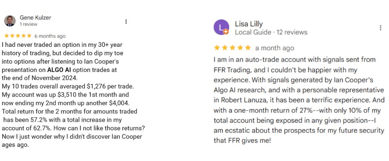Click Lisa Lilly's purple "L" avatar
Viewport: 389px width, 161px height.
point(221,27)
